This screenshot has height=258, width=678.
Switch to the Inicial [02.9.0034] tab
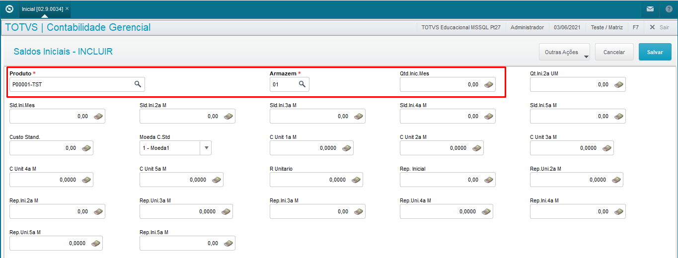[42, 9]
